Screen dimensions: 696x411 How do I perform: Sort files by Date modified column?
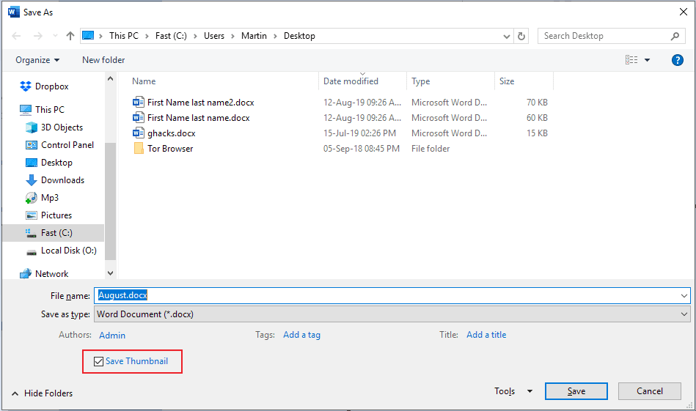coord(351,81)
